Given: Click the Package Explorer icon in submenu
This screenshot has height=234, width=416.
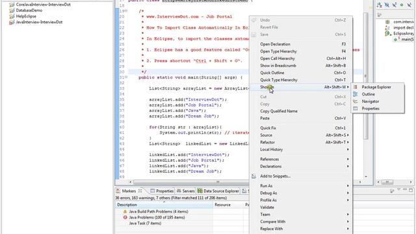Looking at the screenshot, I should pos(356,87).
